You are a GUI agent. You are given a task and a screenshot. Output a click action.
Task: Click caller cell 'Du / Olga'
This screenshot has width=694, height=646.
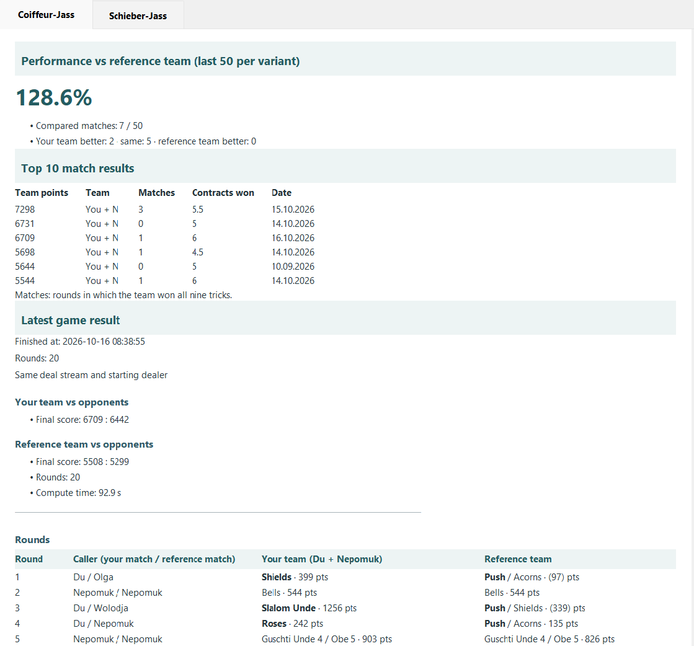(x=94, y=577)
